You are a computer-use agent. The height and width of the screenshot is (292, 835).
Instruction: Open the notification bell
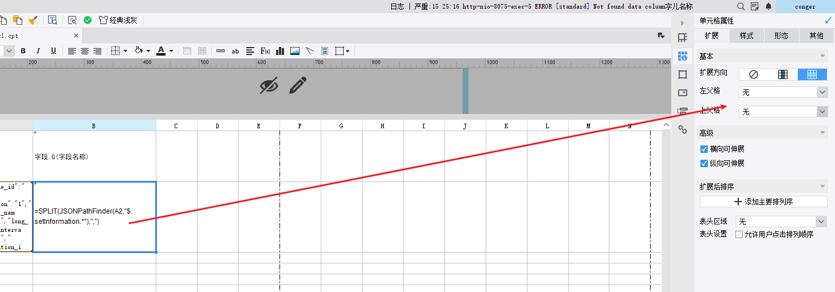769,6
